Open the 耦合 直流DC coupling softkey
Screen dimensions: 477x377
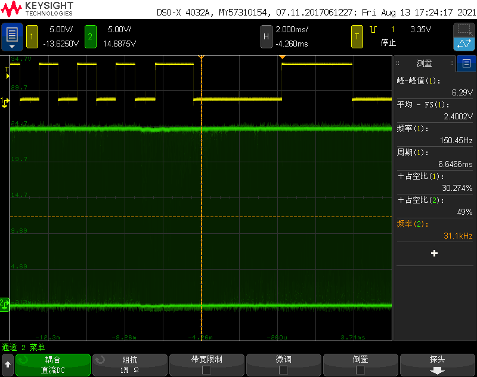coord(53,365)
